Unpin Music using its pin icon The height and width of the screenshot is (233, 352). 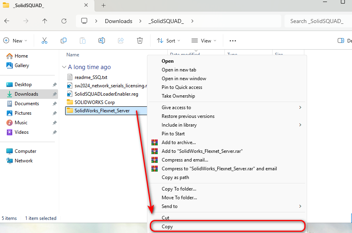coord(54,123)
